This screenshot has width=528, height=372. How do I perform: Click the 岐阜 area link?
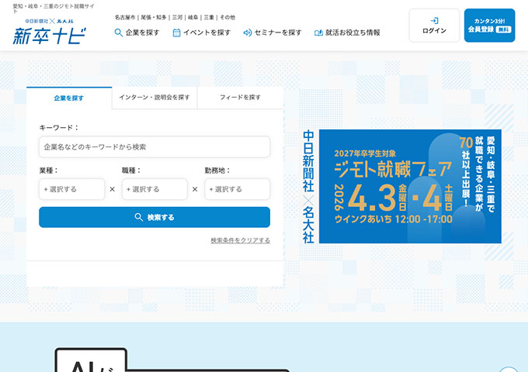(193, 17)
